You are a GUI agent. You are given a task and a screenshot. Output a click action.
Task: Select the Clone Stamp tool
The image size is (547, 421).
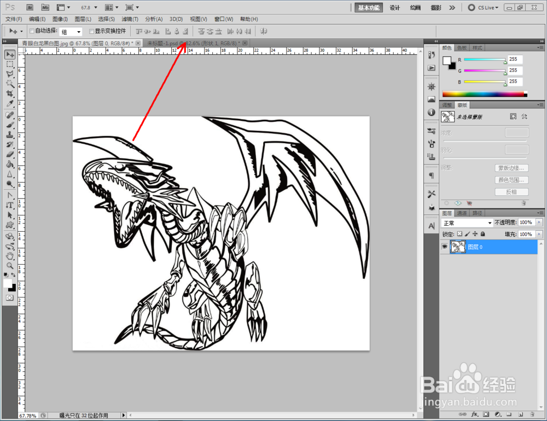click(10, 135)
